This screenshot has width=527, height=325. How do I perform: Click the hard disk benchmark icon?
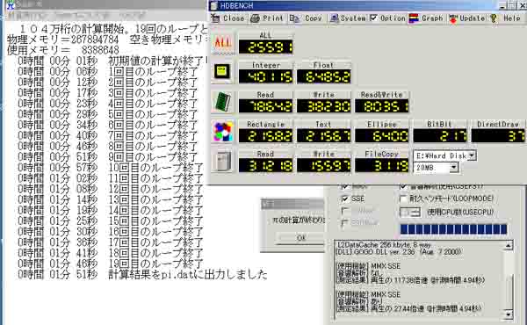(x=222, y=162)
